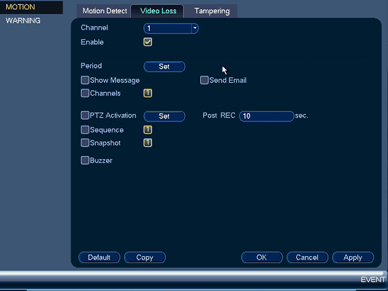Click the Copy button

pyautogui.click(x=145, y=257)
